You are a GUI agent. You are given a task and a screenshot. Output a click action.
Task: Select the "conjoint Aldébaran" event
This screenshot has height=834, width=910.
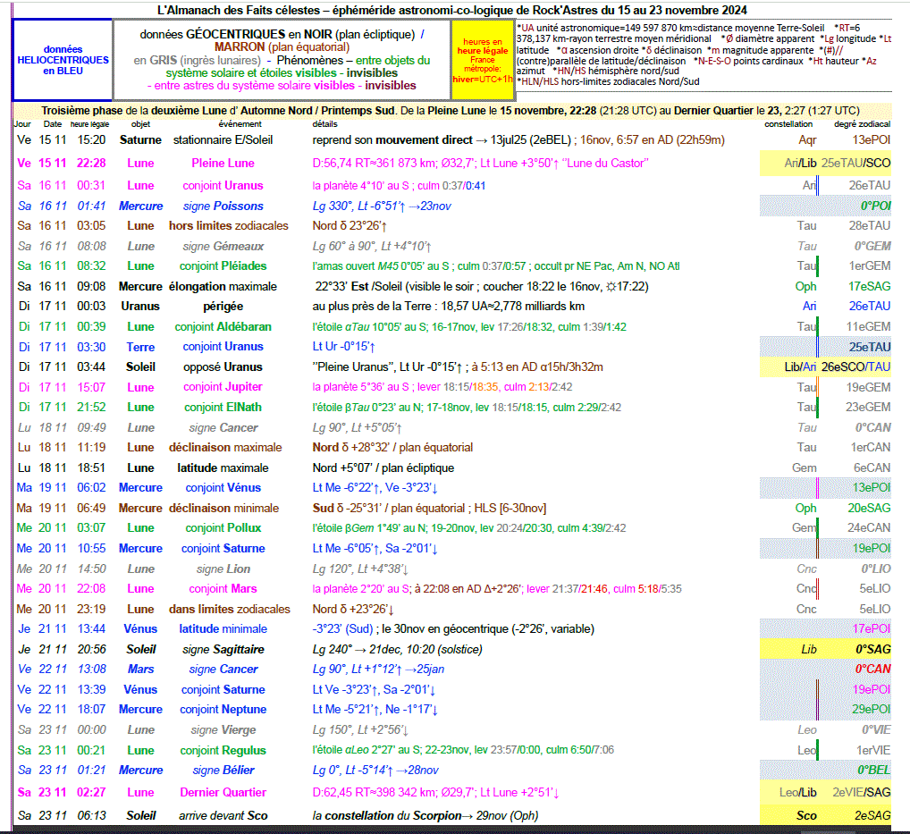[x=223, y=327]
